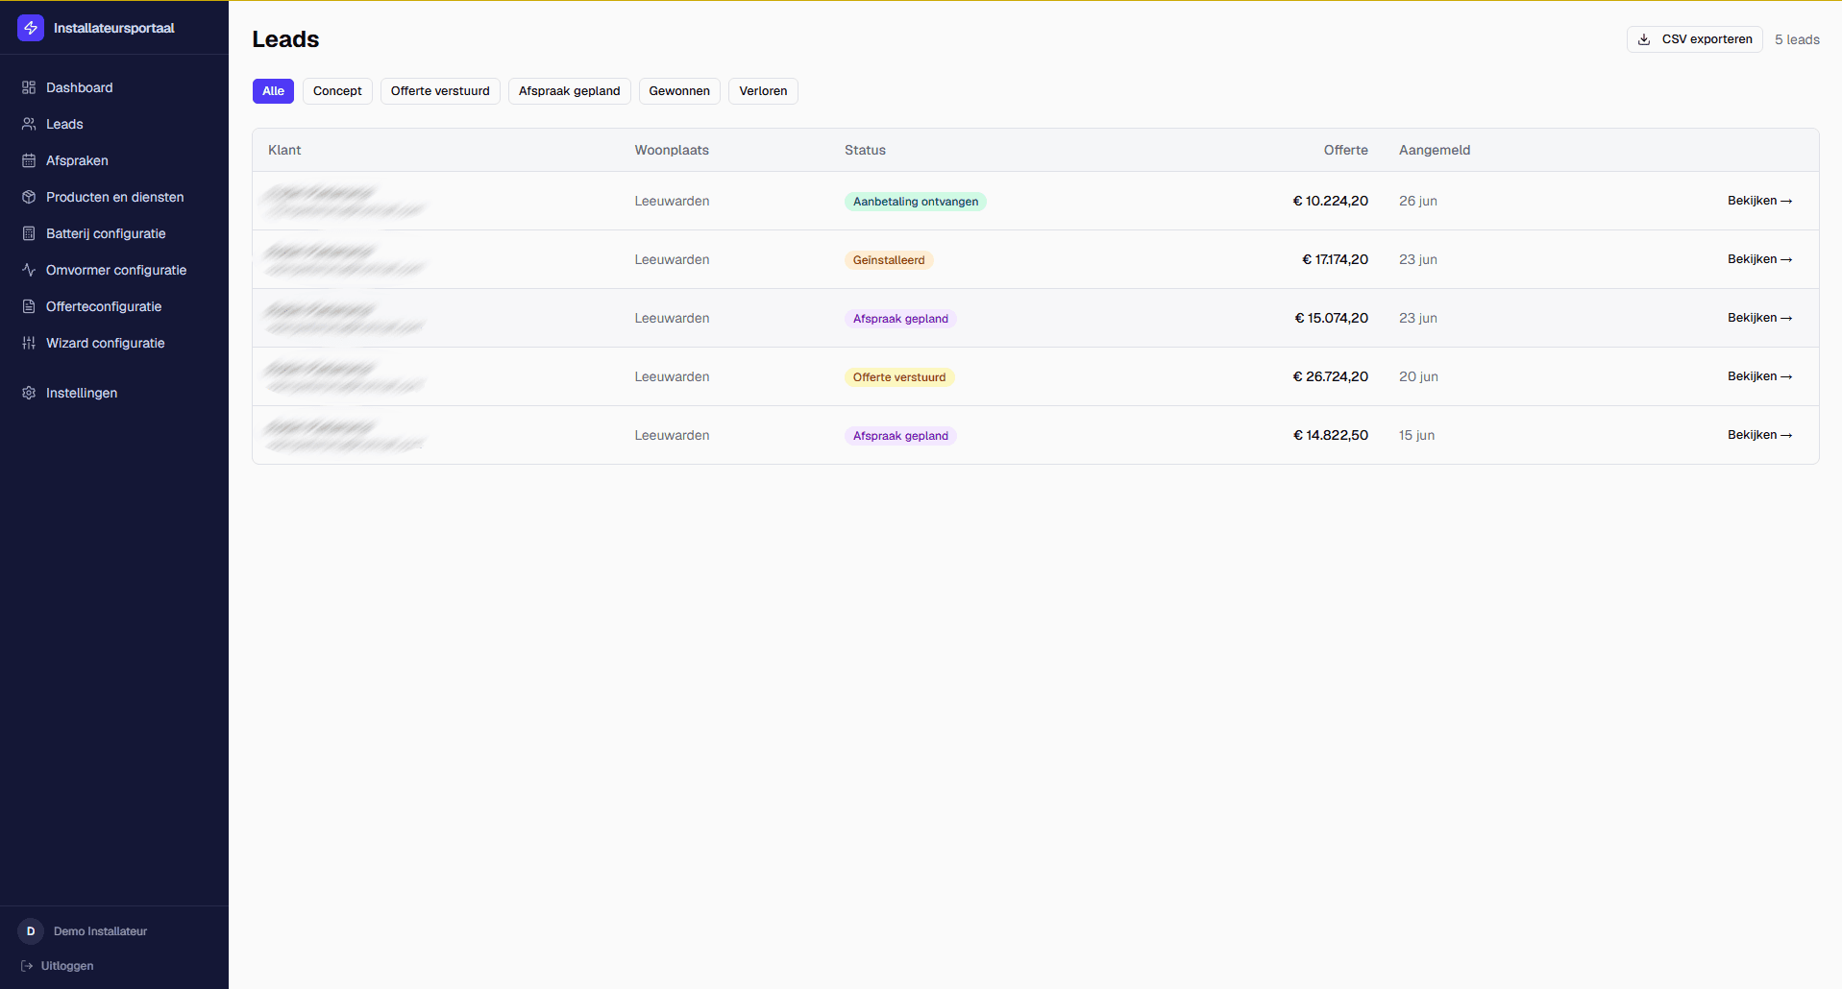The width and height of the screenshot is (1842, 989).
Task: Open Producten en diensten
Action: coord(114,197)
